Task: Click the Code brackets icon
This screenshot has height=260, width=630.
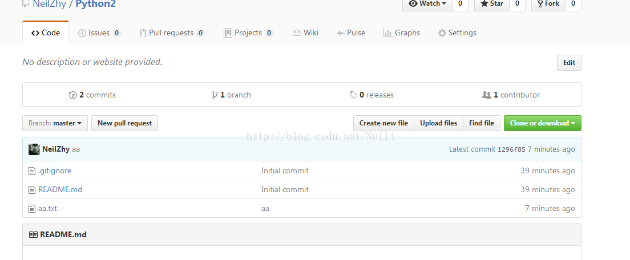Action: tap(35, 33)
